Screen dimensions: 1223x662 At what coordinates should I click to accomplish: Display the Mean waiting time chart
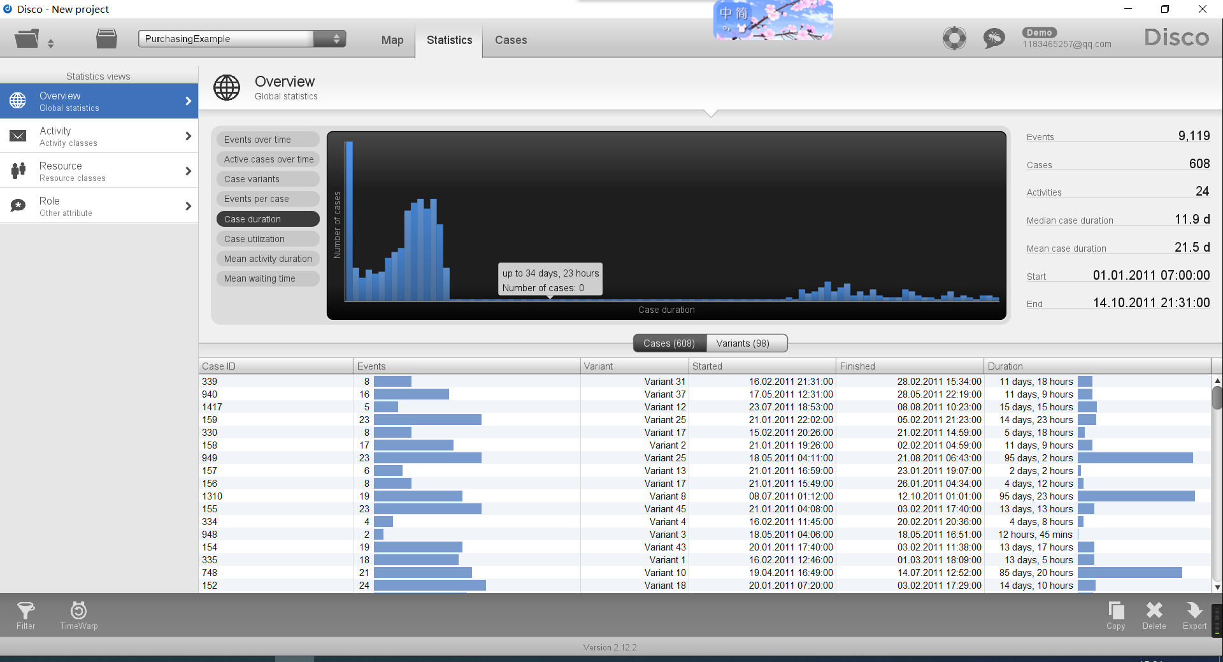tap(268, 278)
